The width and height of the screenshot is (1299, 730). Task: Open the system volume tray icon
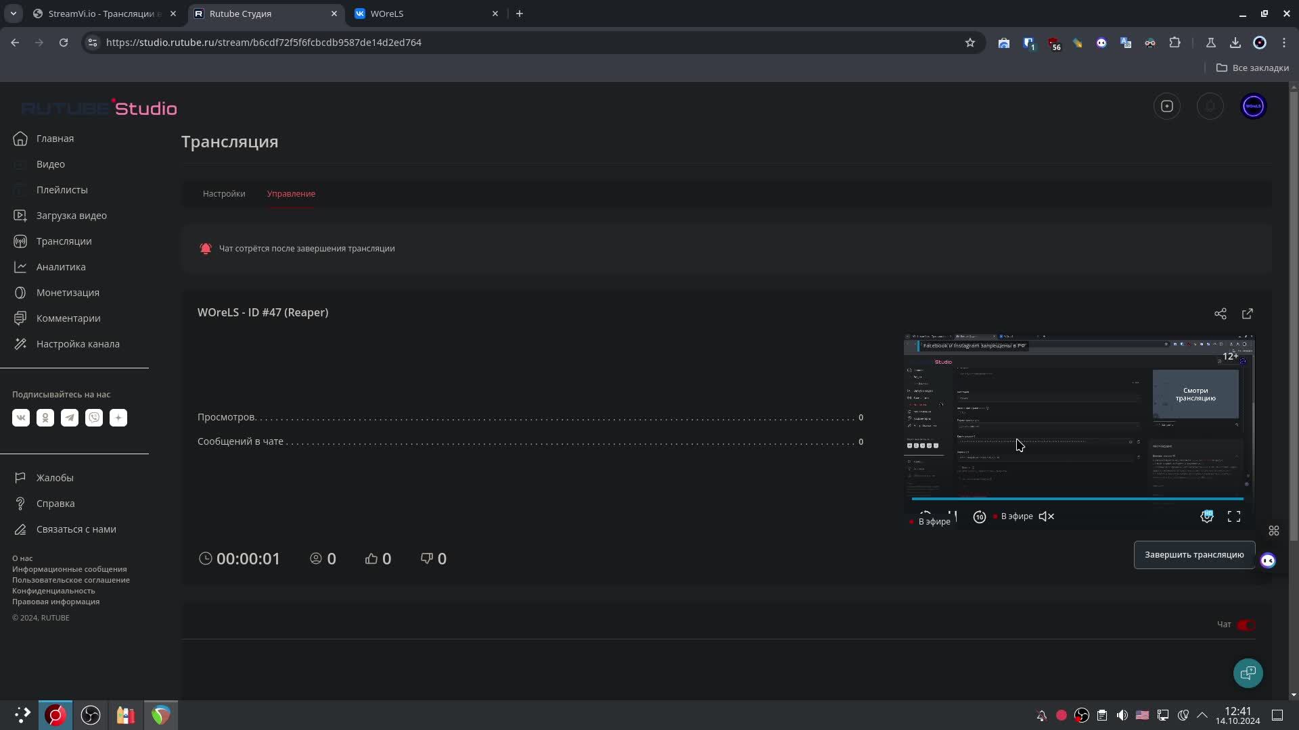coord(1122,715)
